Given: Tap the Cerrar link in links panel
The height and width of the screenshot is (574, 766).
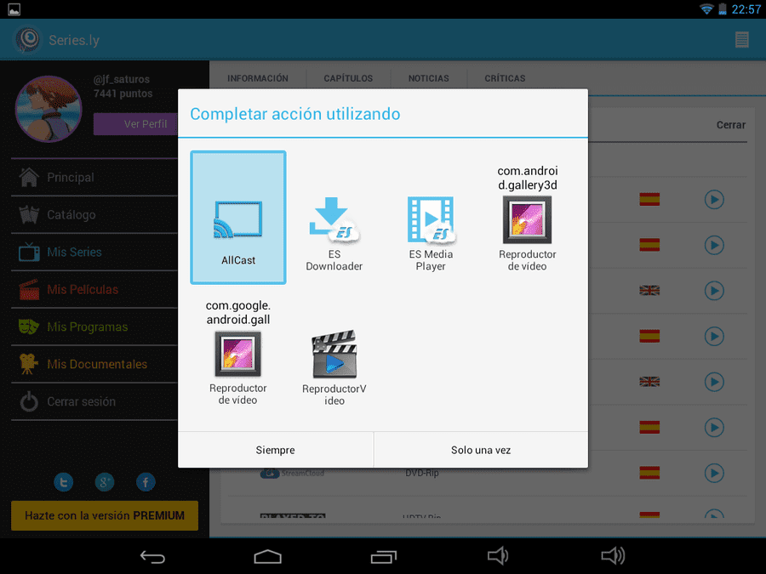Looking at the screenshot, I should [x=731, y=125].
